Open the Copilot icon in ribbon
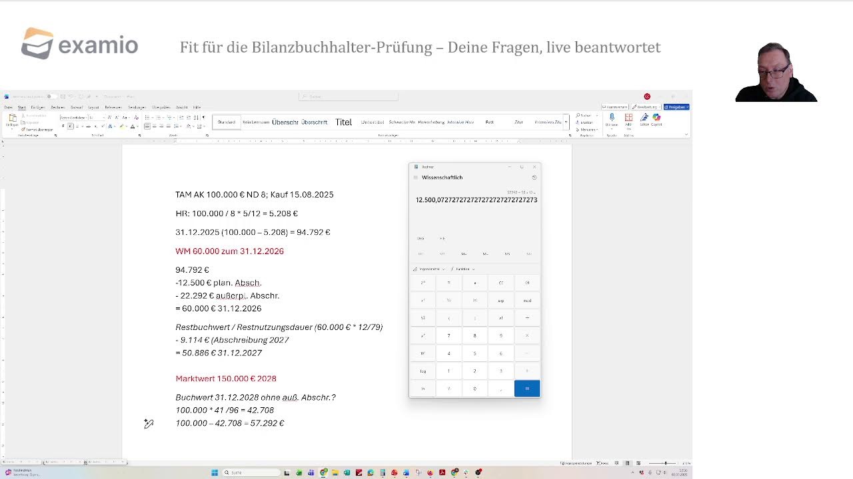This screenshot has width=853, height=479. pyautogui.click(x=656, y=118)
